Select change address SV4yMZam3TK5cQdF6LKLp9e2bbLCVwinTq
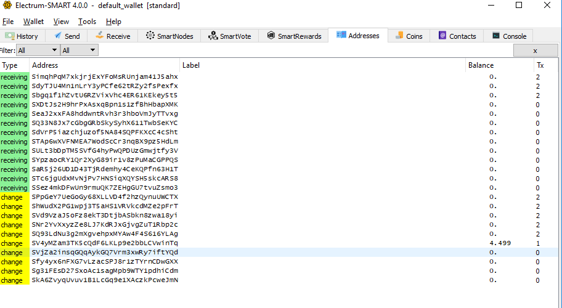 coord(105,243)
